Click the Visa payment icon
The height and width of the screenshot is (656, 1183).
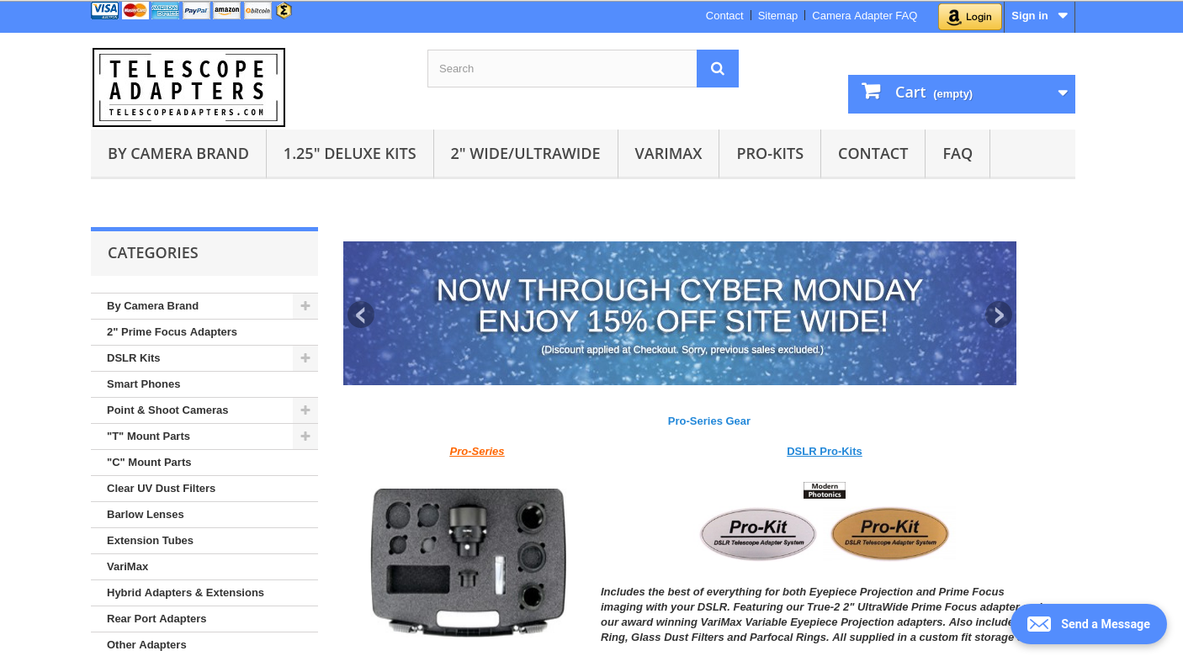point(105,10)
